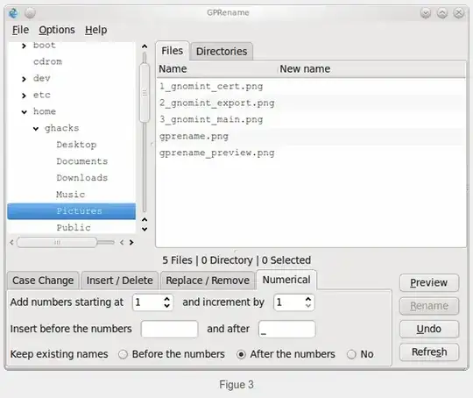Click the and after text field

287,329
